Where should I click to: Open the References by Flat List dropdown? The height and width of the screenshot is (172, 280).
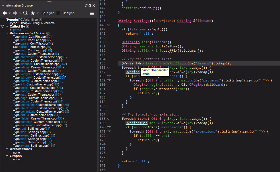tap(48, 33)
